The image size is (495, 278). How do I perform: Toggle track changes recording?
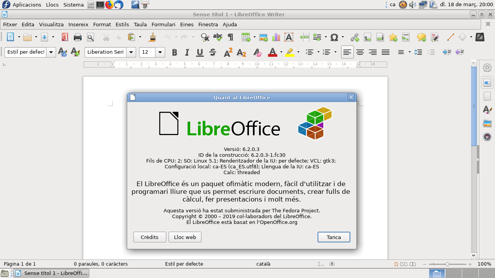[x=435, y=37]
